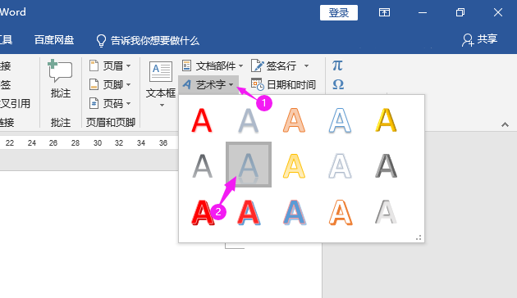Viewport: 517px width, 298px height.
Task: Open ribbon display options icon
Action: coord(384,12)
